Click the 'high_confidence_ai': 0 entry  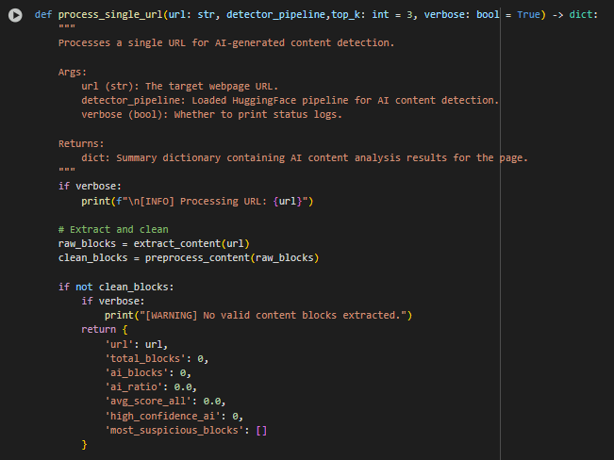[x=174, y=416]
